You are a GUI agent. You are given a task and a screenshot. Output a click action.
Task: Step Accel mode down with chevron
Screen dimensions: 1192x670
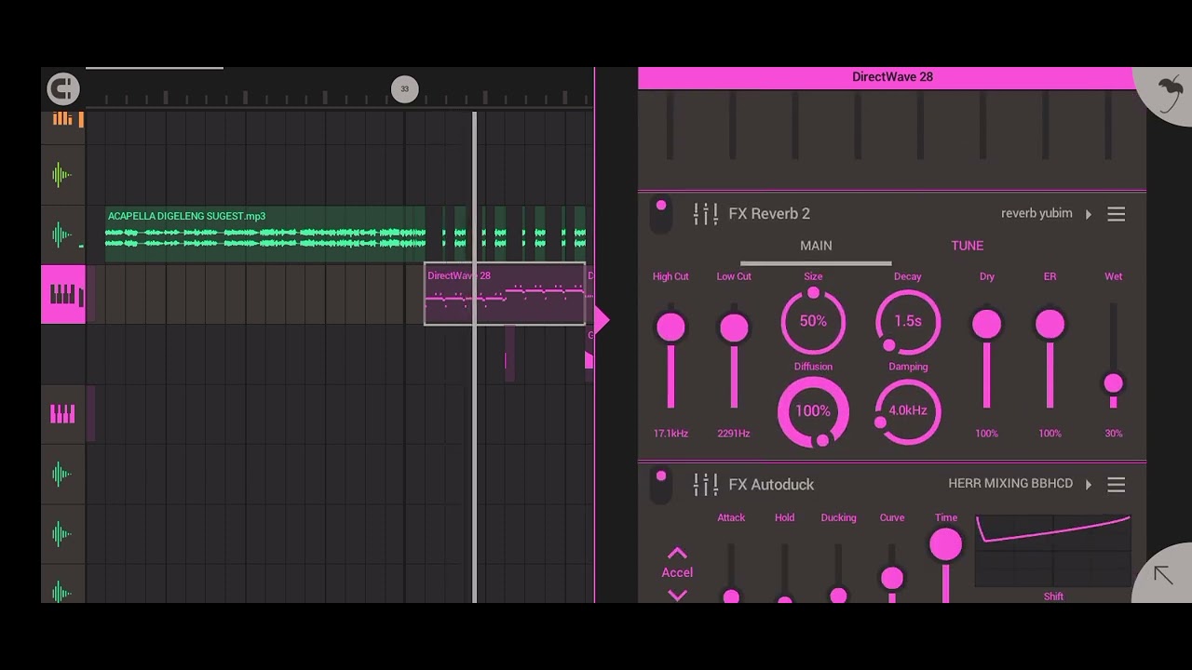coord(677,595)
